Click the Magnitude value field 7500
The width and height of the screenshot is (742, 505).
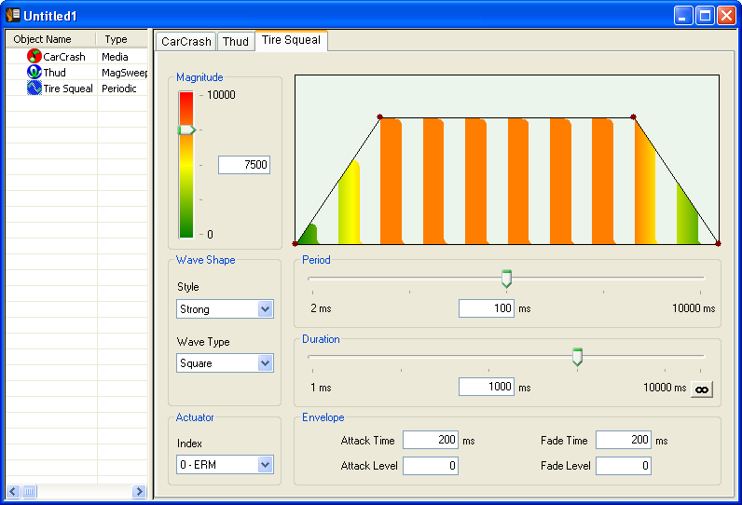244,165
